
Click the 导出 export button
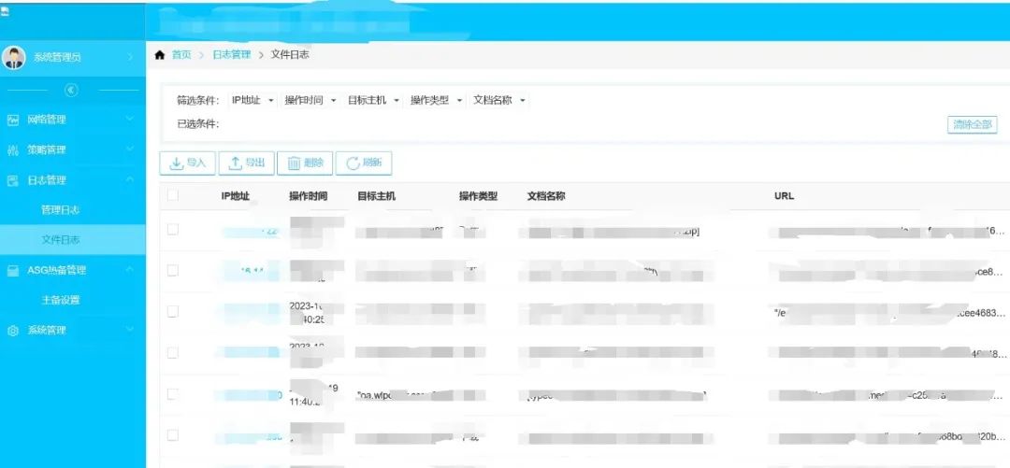tap(247, 163)
